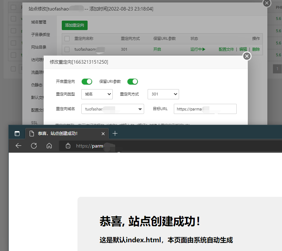The width and height of the screenshot is (282, 251).
Task: Click 添加重定向 button
Action: [75, 25]
